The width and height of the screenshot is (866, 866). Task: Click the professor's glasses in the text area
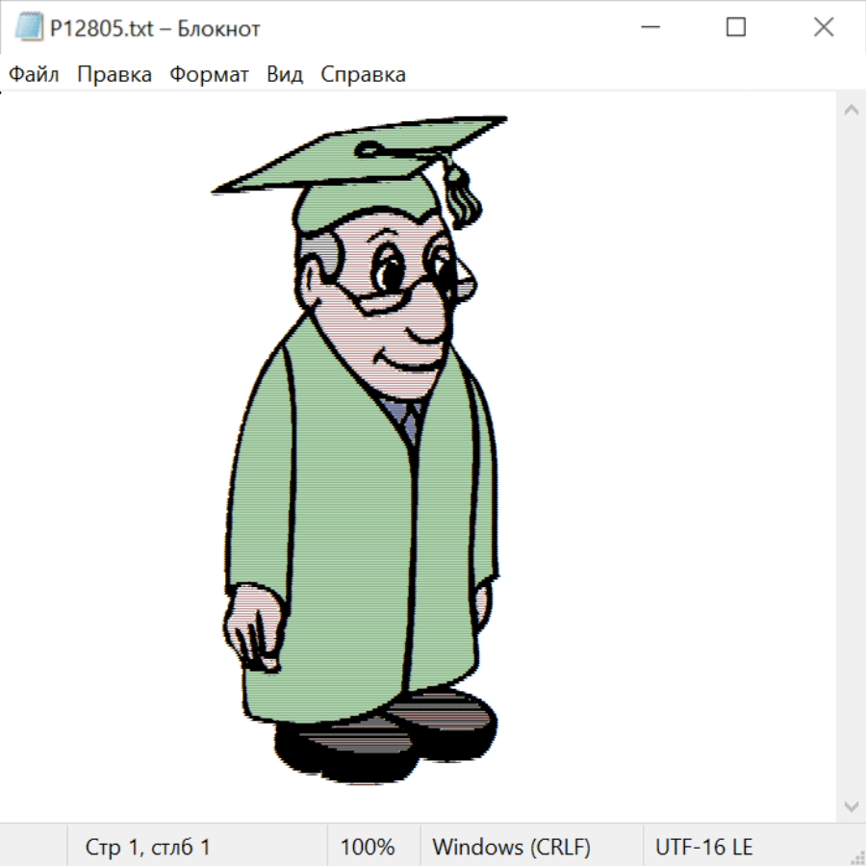tap(404, 289)
